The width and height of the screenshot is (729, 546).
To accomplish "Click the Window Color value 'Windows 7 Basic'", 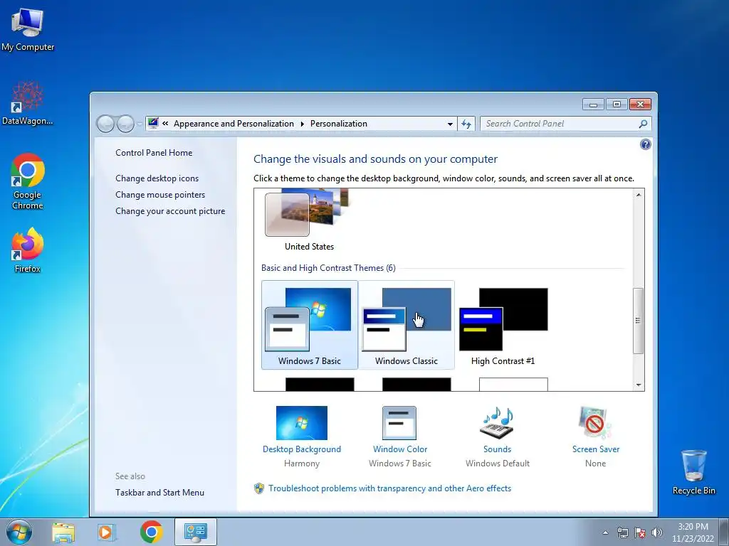I will pos(400,464).
